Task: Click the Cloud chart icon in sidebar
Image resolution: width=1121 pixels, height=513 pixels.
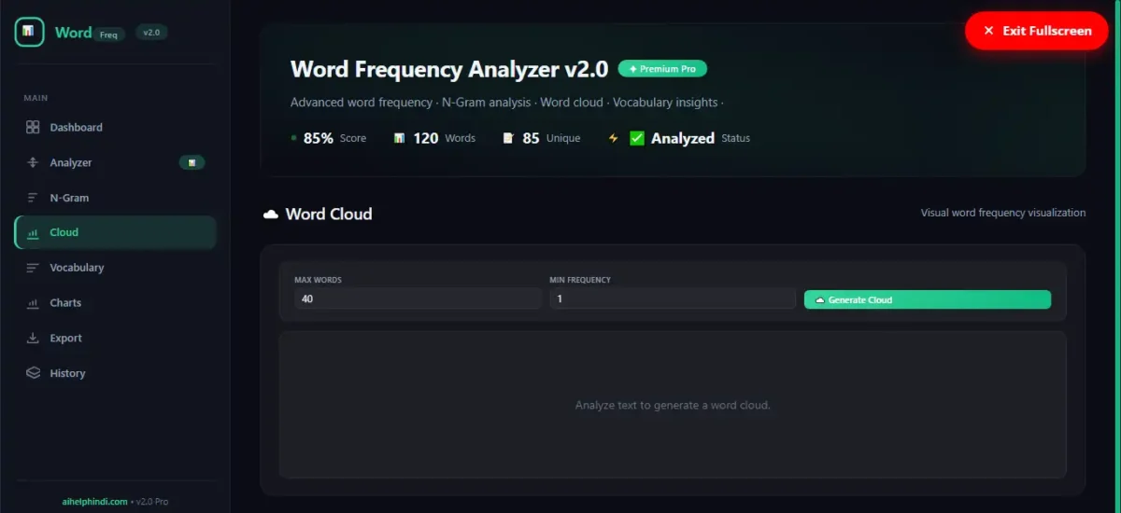Action: pyautogui.click(x=33, y=232)
